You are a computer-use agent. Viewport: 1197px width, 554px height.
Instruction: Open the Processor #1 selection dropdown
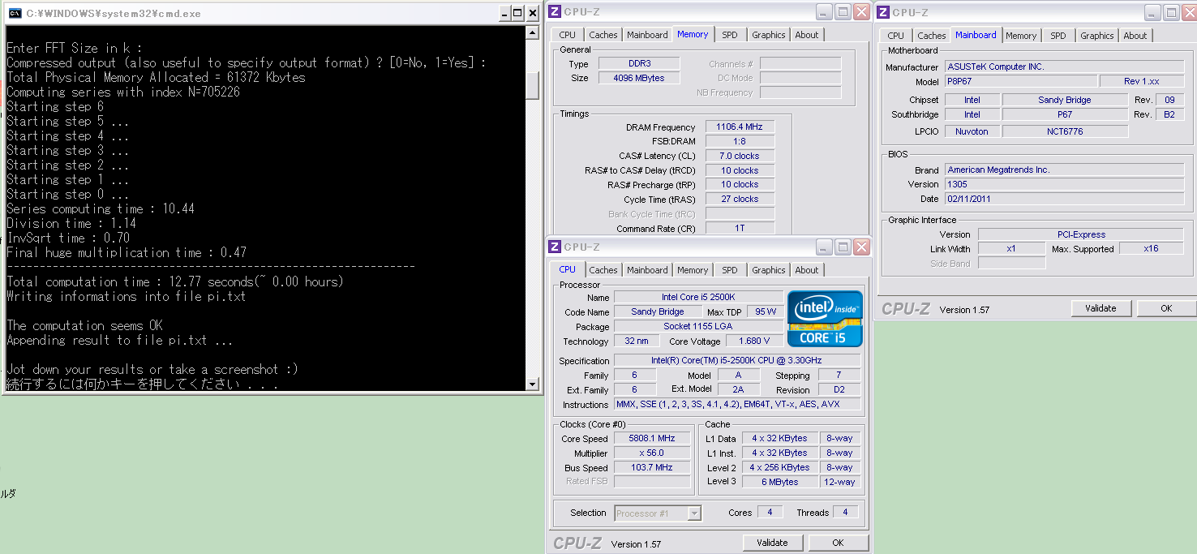tap(694, 513)
